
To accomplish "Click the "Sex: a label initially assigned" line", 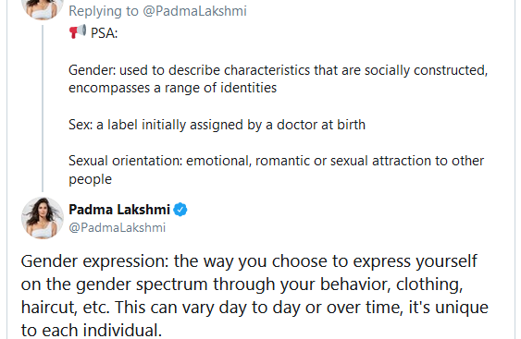I will [217, 125].
